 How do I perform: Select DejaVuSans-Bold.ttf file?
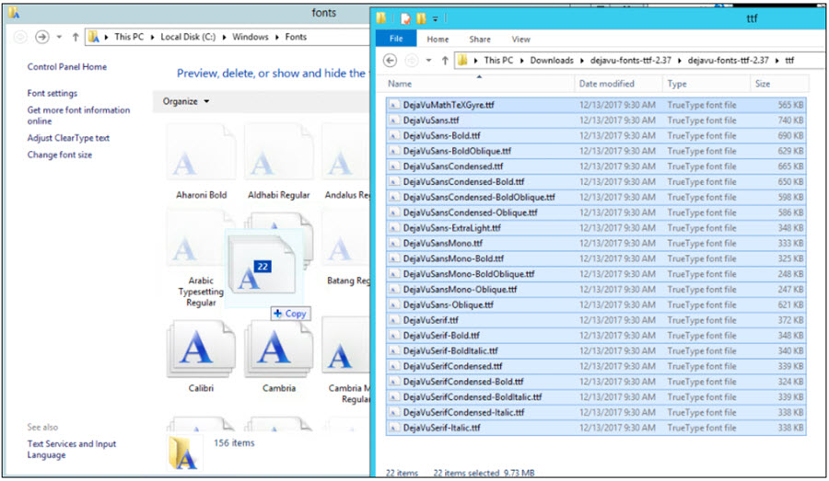441,136
